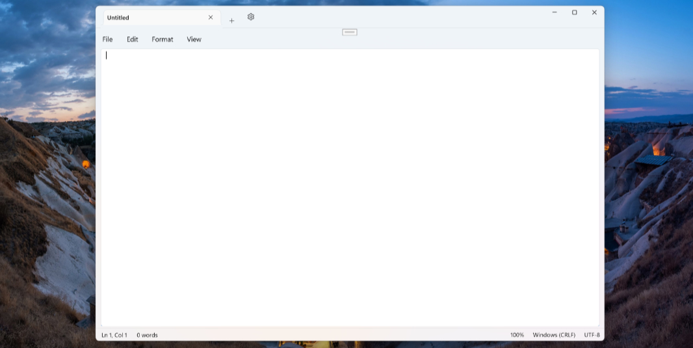Image resolution: width=693 pixels, height=348 pixels.
Task: Click the 100% zoom level indicator
Action: coord(517,335)
